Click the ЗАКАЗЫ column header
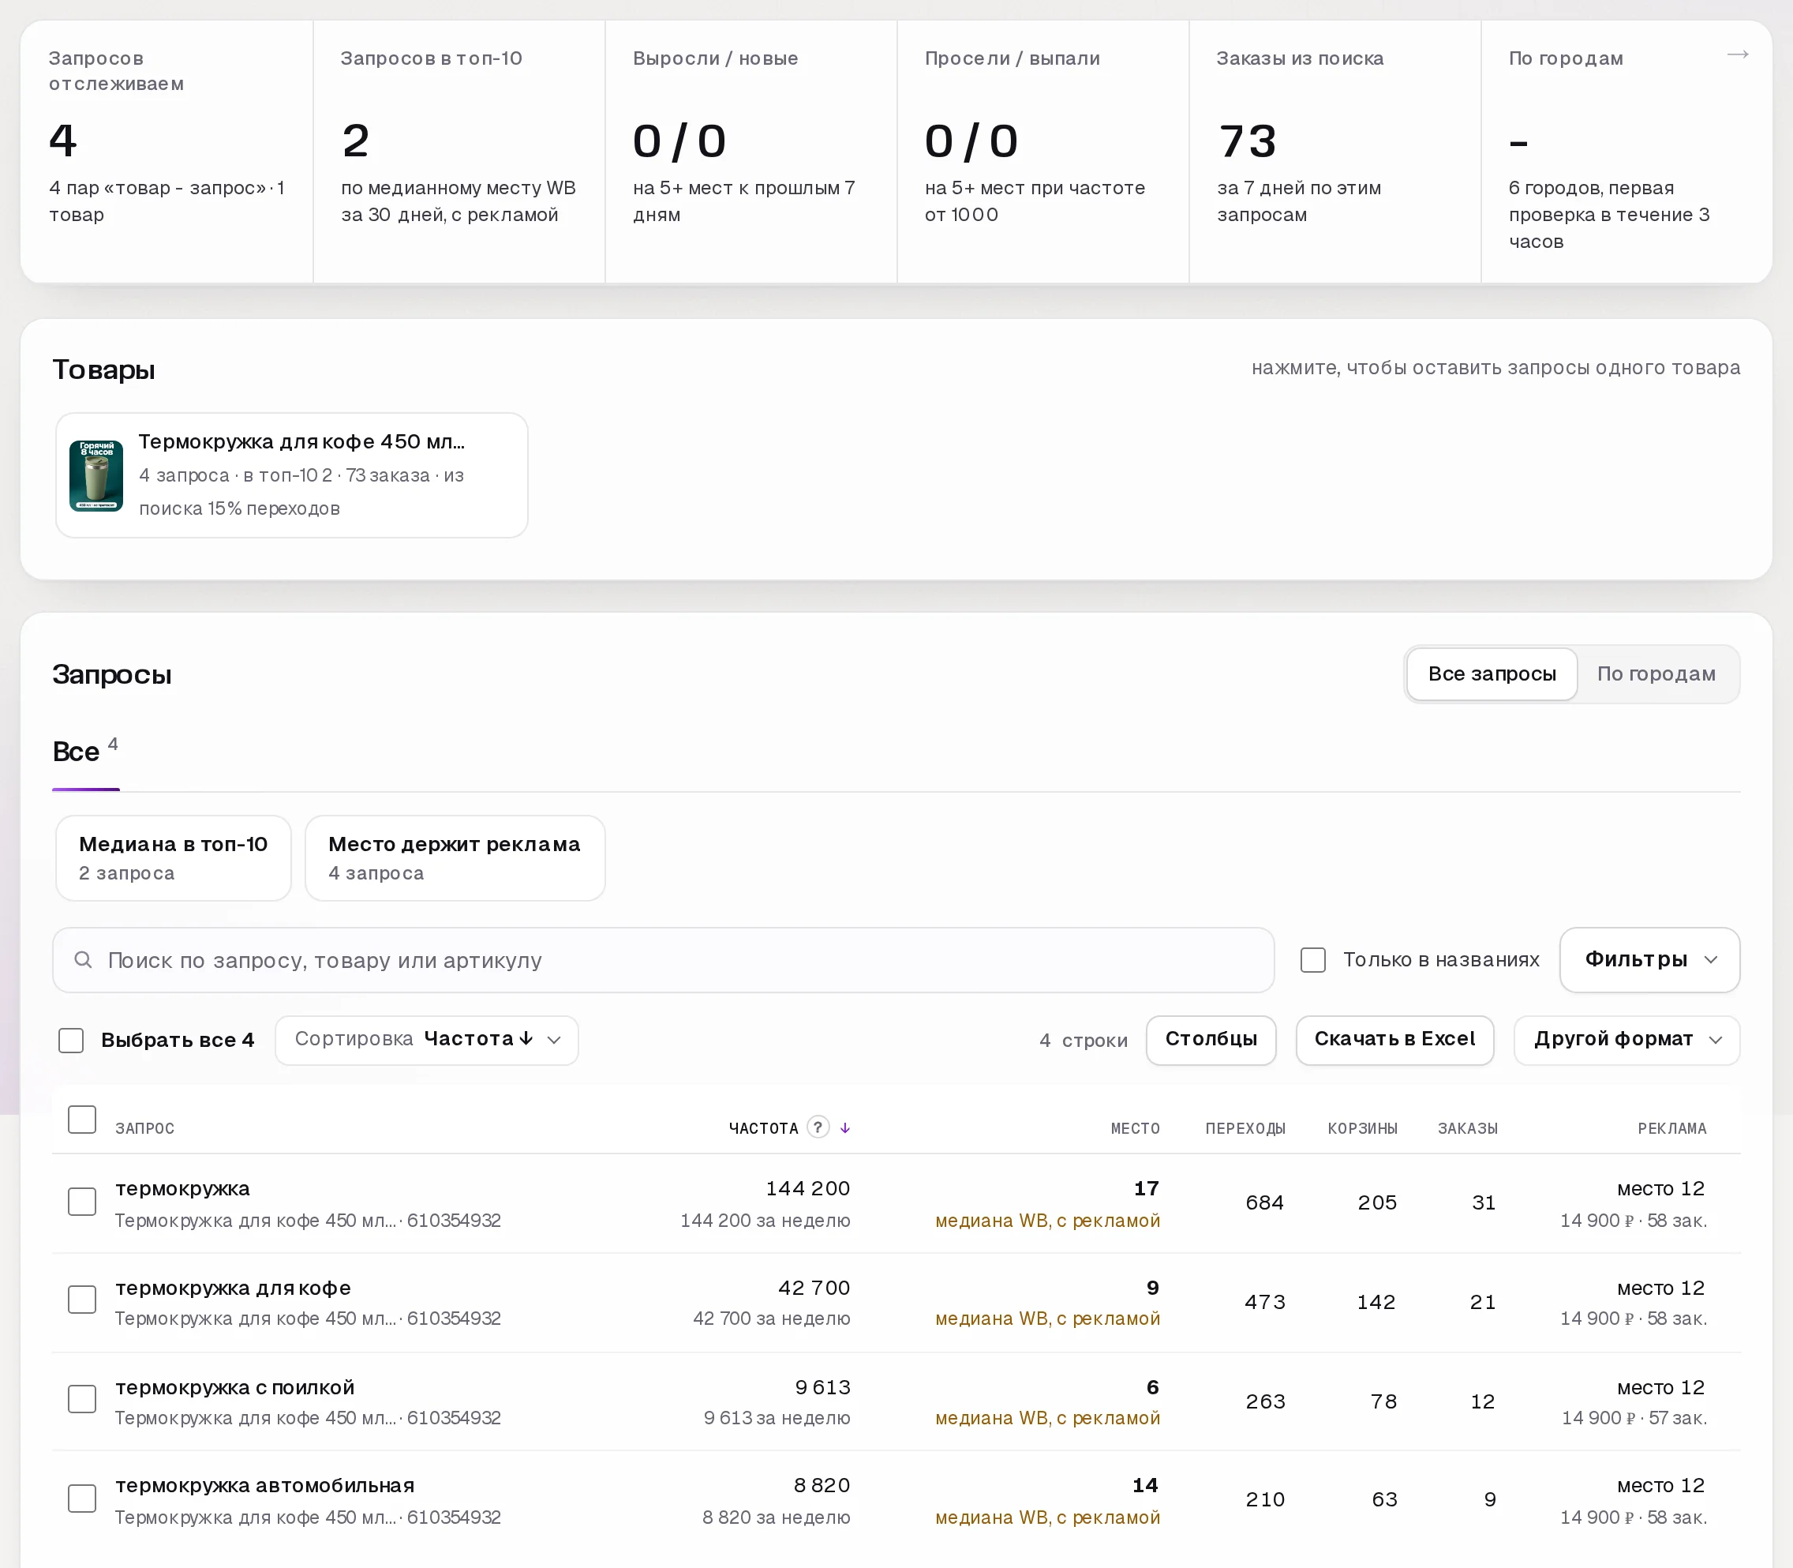Screen dimensions: 1793x1568 click(x=1469, y=1129)
